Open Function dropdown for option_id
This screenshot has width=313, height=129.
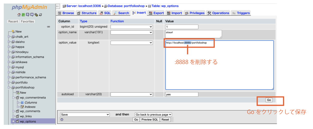click(132, 27)
